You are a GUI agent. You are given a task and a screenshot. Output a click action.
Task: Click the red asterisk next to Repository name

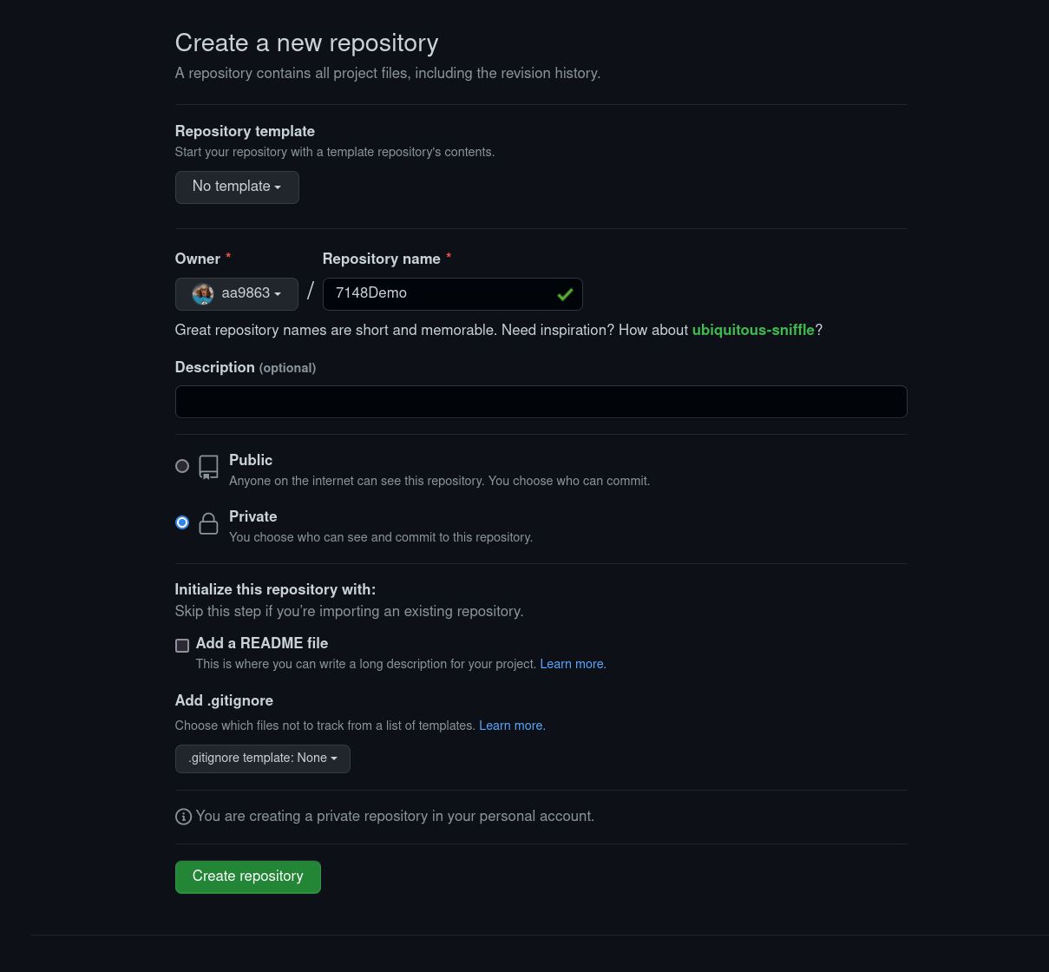click(x=449, y=257)
